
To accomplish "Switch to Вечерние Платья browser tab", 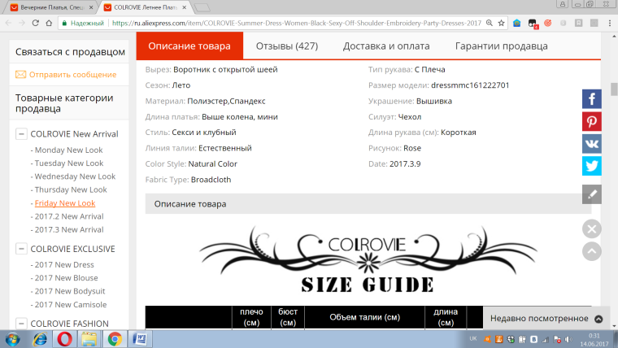I will tap(51, 7).
